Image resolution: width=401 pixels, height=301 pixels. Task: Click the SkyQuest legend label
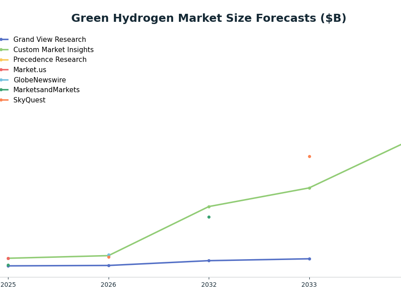[x=29, y=100]
